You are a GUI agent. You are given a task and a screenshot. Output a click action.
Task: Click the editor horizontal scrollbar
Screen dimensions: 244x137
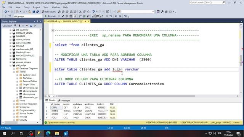(x=126, y=96)
